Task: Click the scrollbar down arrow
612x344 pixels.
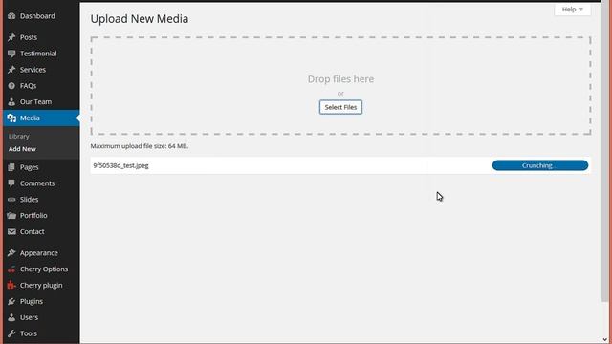Action: 605,340
